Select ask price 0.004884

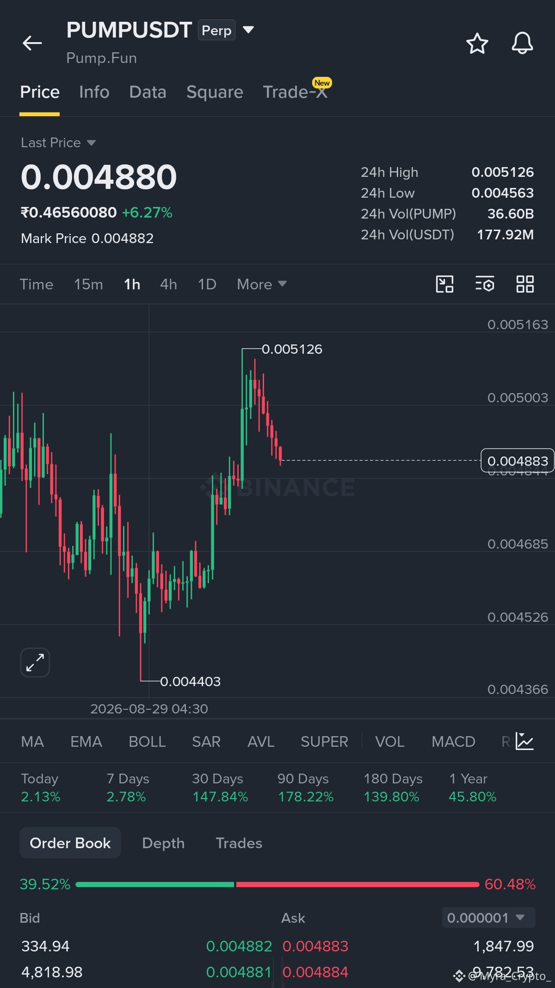(x=315, y=972)
